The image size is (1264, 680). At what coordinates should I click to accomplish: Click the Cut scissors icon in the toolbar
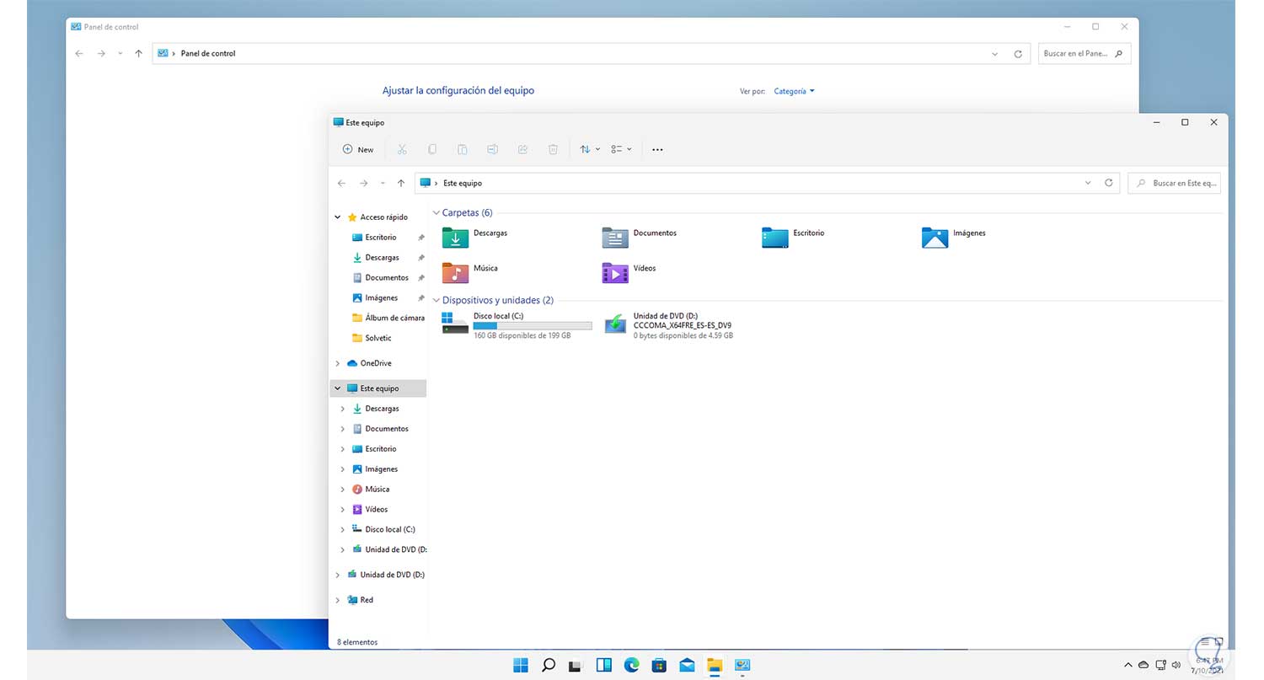(x=402, y=149)
